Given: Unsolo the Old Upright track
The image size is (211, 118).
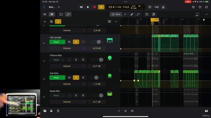Looking at the screenshot, I should pyautogui.click(x=76, y=42).
